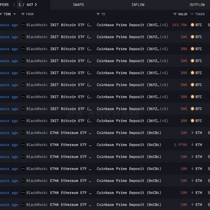
Task: Open BlackRock ETHA Ethereum ETF link in 1.975K row
Action: [59, 145]
